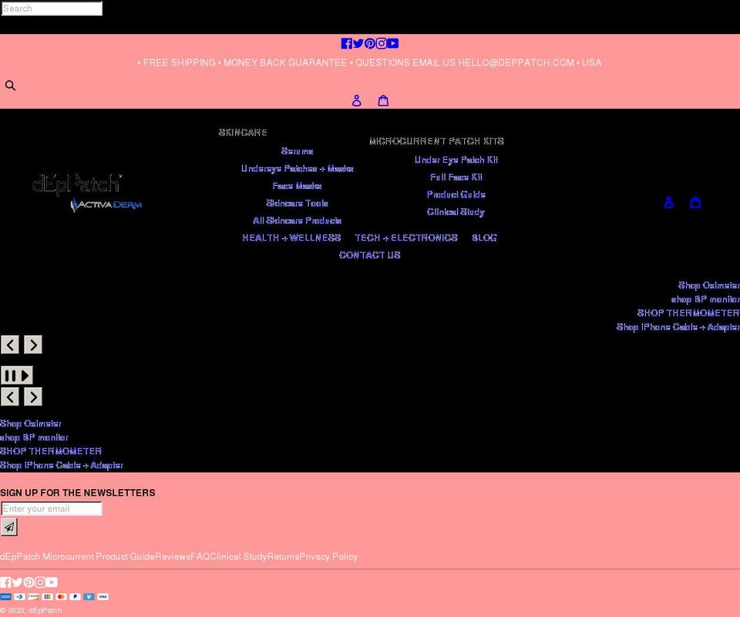Image resolution: width=740 pixels, height=617 pixels.
Task: Click the account icon in the black navigation area
Action: (669, 203)
